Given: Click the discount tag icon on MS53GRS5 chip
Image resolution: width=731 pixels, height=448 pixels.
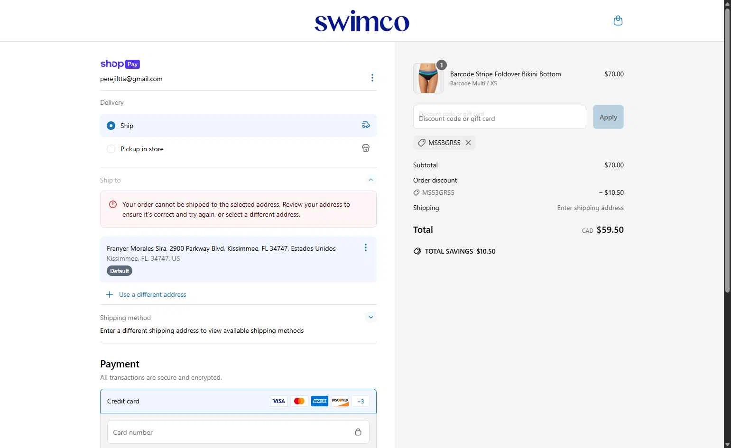Looking at the screenshot, I should 421,143.
